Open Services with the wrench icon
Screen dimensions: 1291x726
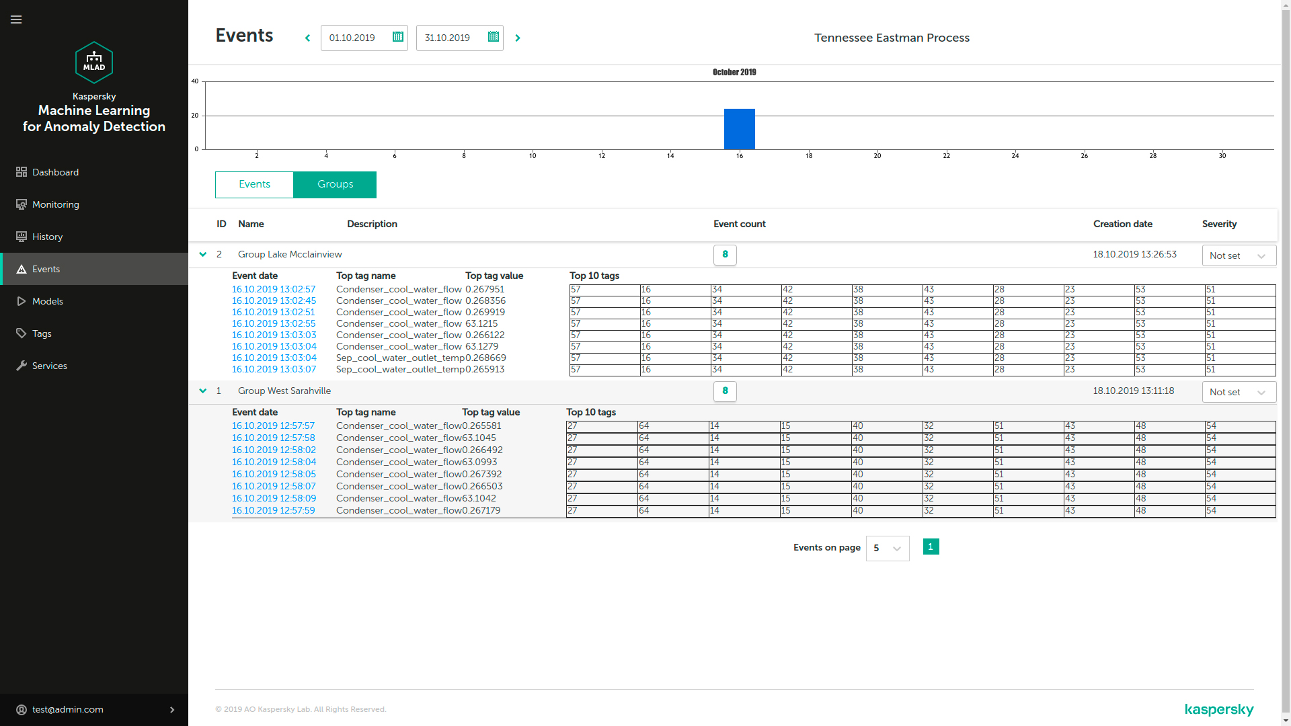[22, 366]
